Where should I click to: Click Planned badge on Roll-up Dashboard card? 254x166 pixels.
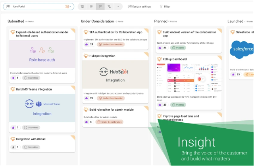[178, 105]
